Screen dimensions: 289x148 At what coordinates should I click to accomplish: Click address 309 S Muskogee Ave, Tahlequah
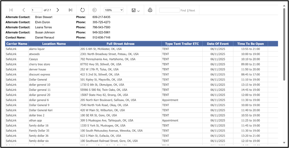[107, 120]
